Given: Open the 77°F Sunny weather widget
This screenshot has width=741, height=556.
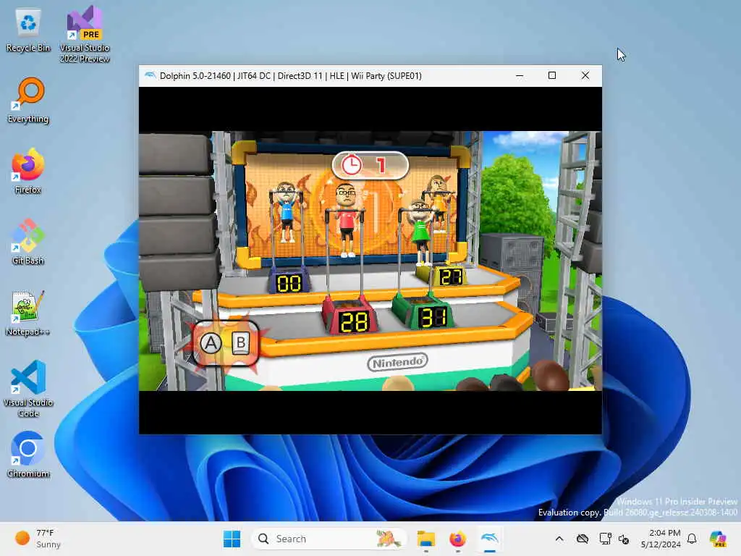Looking at the screenshot, I should [38, 539].
